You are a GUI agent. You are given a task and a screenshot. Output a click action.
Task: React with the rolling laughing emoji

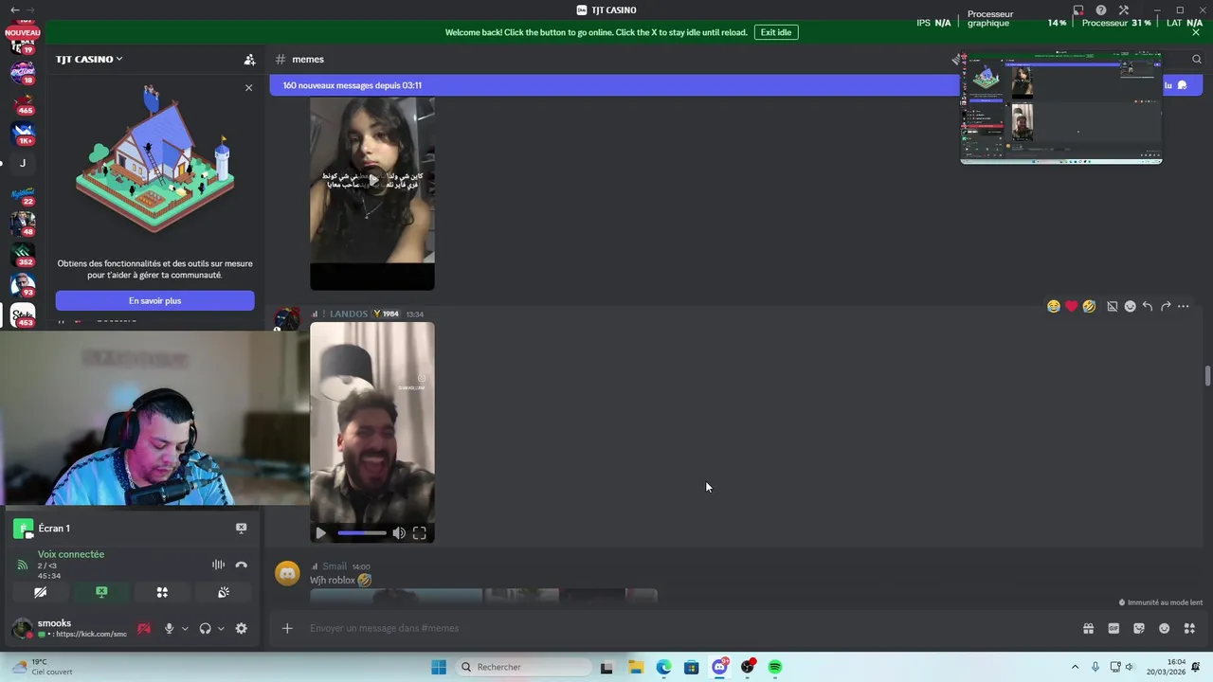coord(1089,306)
